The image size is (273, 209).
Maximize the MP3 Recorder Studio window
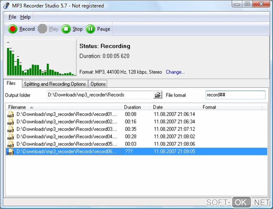tap(247, 4)
